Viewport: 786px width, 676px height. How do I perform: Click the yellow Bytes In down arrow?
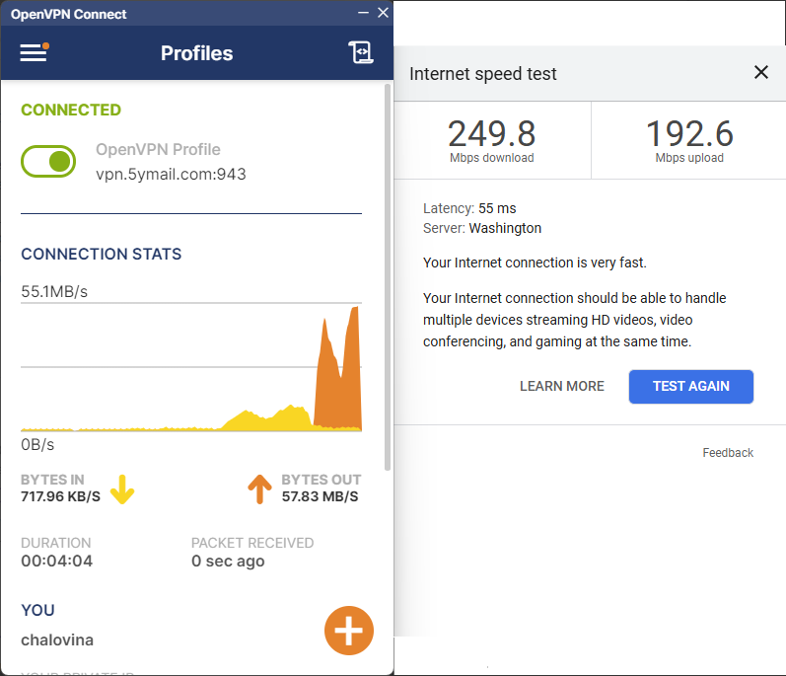click(121, 488)
